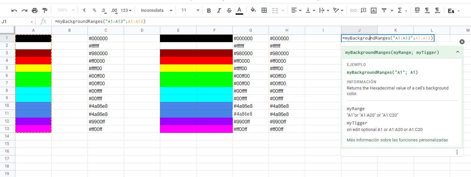Undo the last action
The width and height of the screenshot is (471, 177).
14,10
